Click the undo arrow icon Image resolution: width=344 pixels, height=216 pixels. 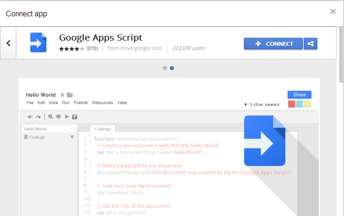(x=30, y=117)
